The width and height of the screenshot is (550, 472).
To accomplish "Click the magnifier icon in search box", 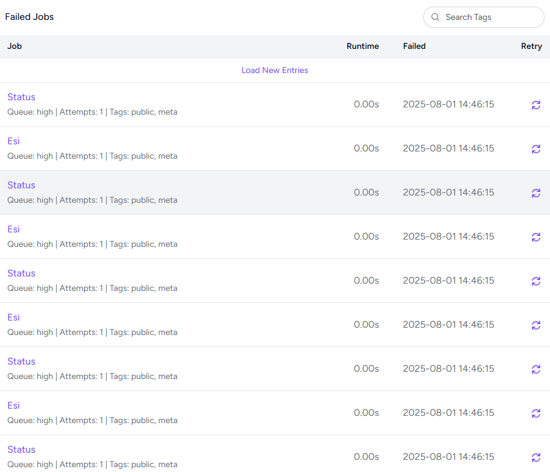I will tap(435, 18).
